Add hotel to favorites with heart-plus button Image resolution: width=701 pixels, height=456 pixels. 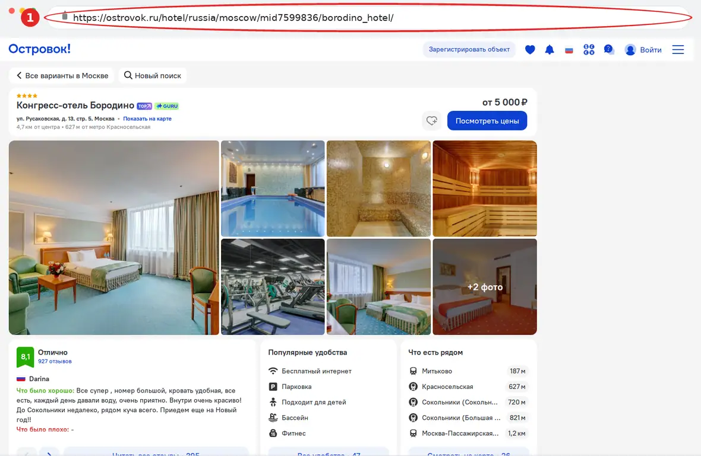pos(431,120)
